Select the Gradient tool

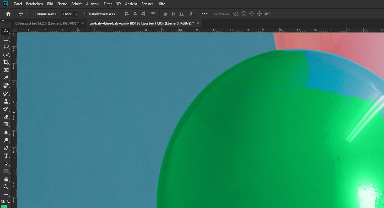pyautogui.click(x=6, y=125)
